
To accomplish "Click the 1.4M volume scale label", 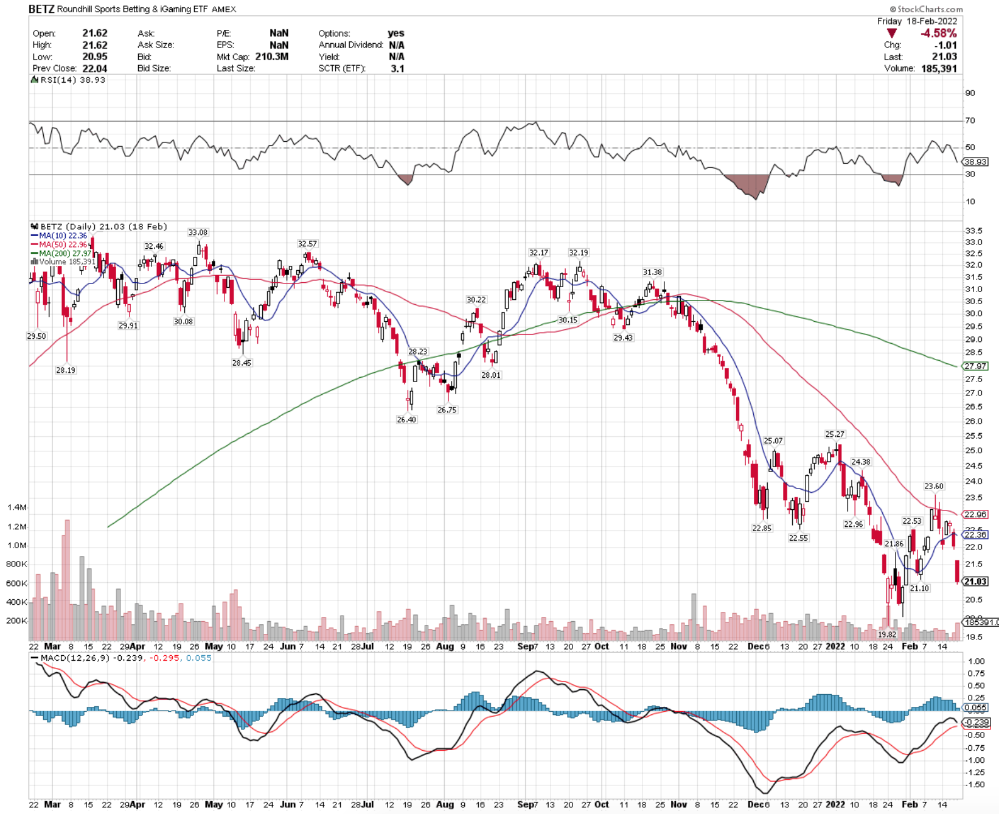I will 17,507.
